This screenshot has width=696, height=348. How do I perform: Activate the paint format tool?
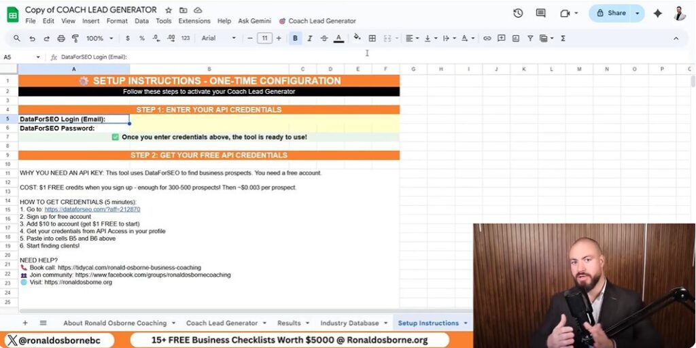pyautogui.click(x=75, y=39)
